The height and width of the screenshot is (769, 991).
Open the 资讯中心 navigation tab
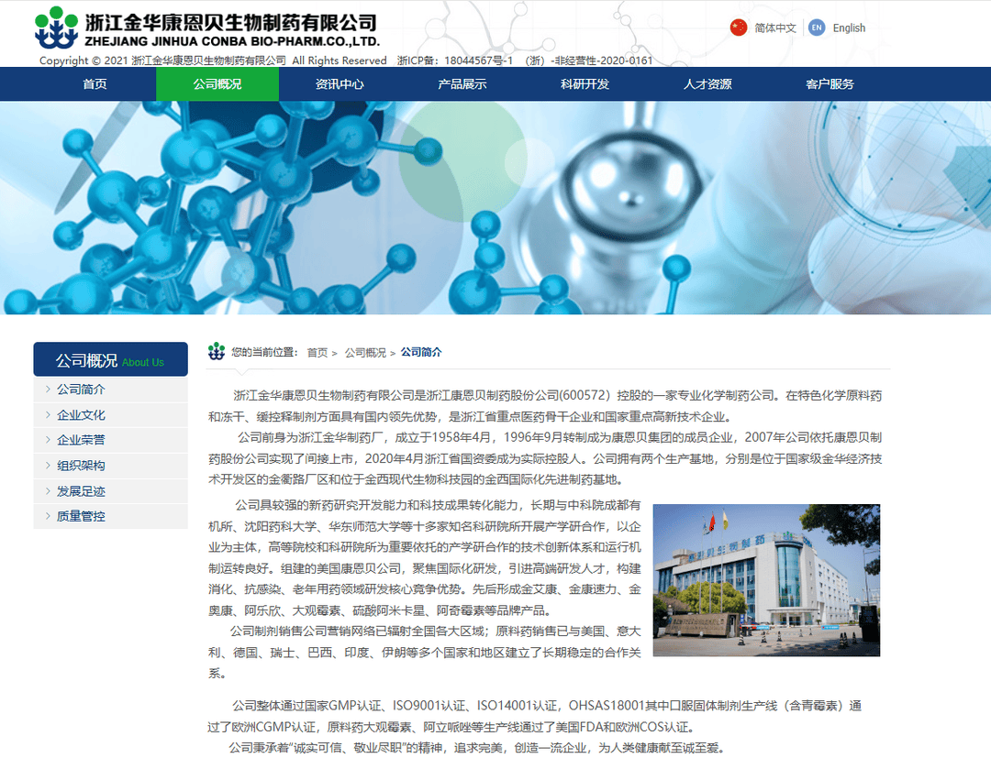[x=340, y=84]
